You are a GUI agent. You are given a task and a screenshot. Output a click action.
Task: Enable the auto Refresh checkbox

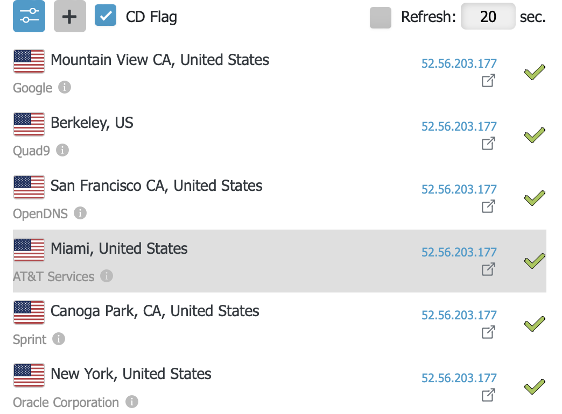click(381, 18)
